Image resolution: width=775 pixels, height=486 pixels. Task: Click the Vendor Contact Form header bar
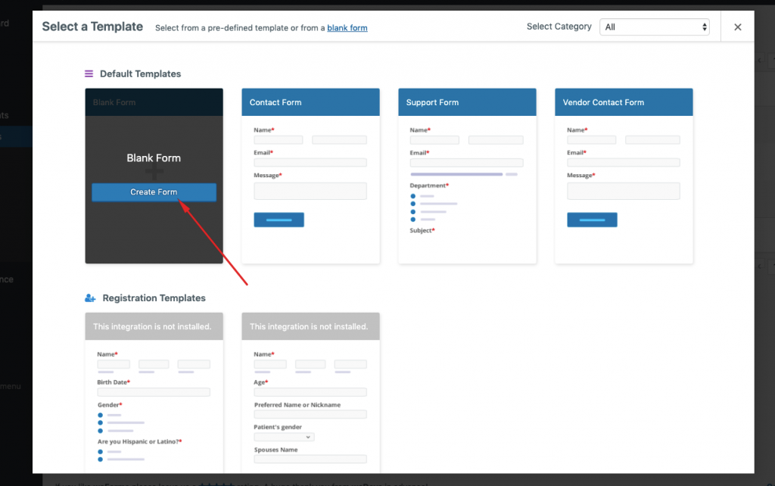coord(624,102)
